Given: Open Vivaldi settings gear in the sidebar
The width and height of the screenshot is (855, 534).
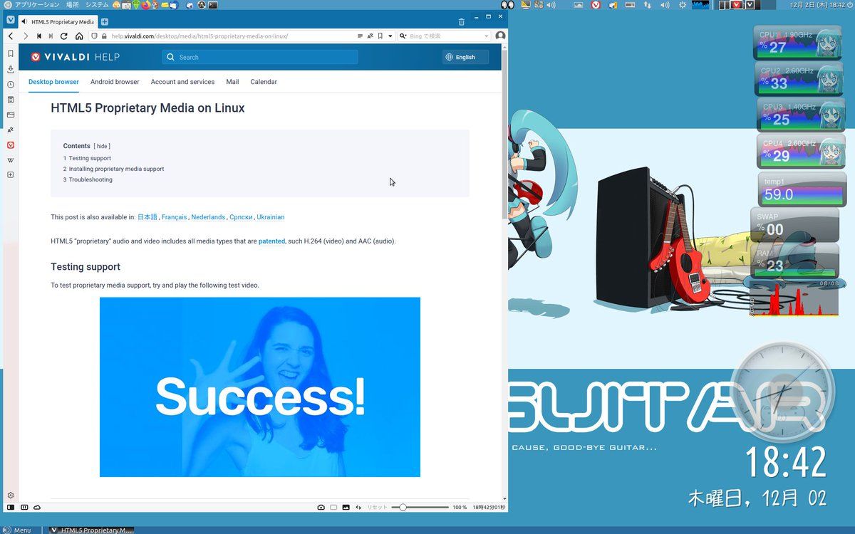Looking at the screenshot, I should [x=11, y=495].
